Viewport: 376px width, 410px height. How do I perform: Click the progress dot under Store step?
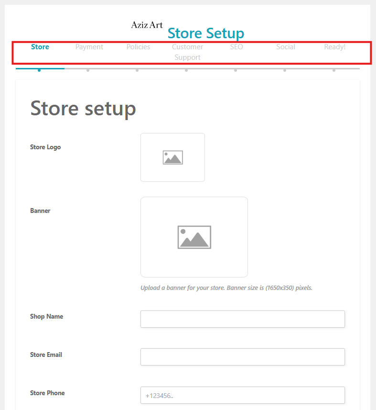[x=39, y=70]
